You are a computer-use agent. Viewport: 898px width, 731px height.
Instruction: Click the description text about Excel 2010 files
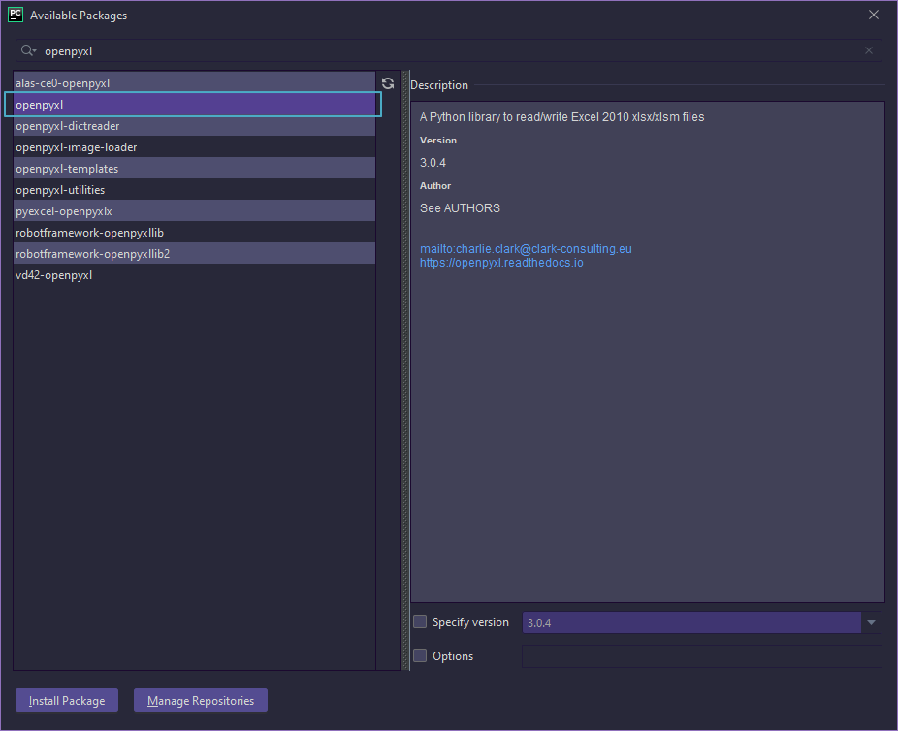pos(561,116)
